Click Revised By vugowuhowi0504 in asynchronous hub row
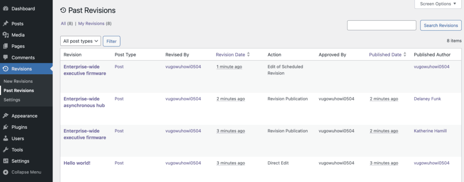The width and height of the screenshot is (464, 182). 183,99
